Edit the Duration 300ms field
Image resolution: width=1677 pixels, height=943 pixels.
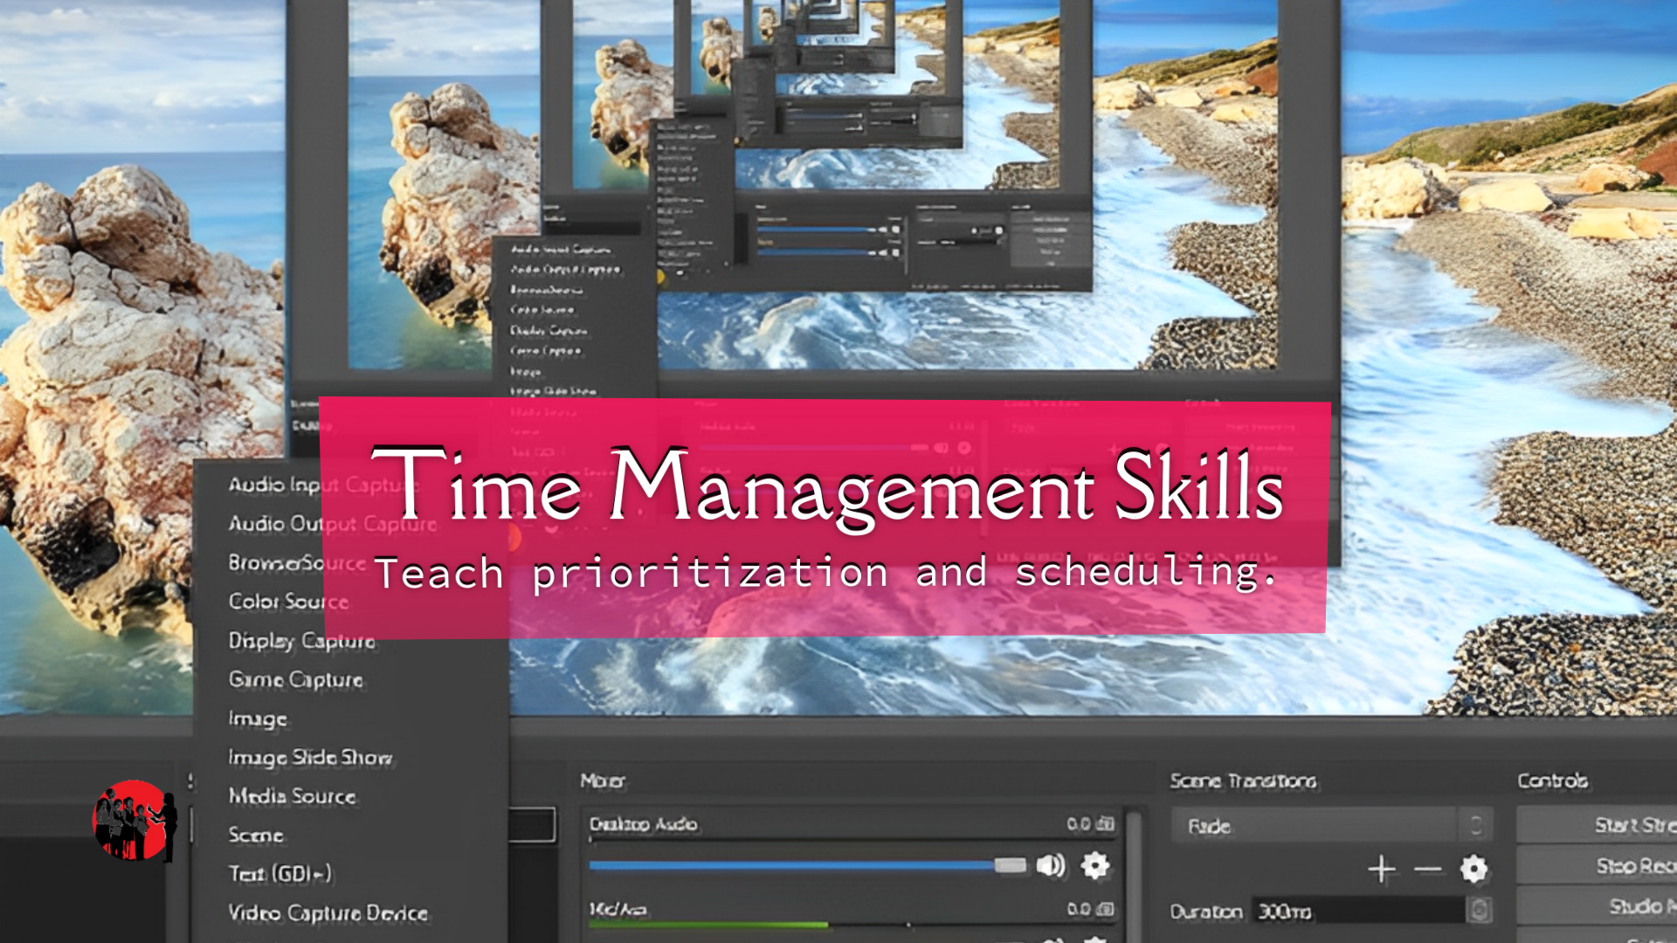(x=1358, y=912)
